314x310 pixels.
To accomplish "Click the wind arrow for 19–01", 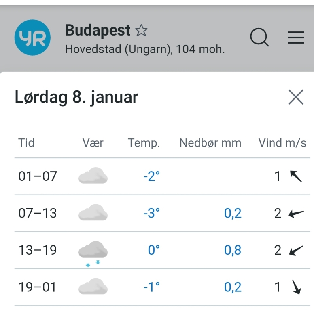I will coord(297,287).
